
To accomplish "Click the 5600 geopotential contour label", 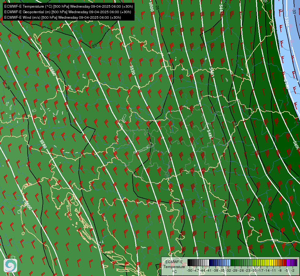I will (28, 205).
